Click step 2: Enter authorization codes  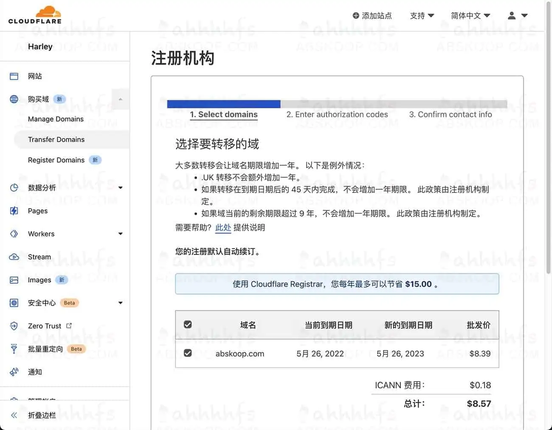click(337, 114)
